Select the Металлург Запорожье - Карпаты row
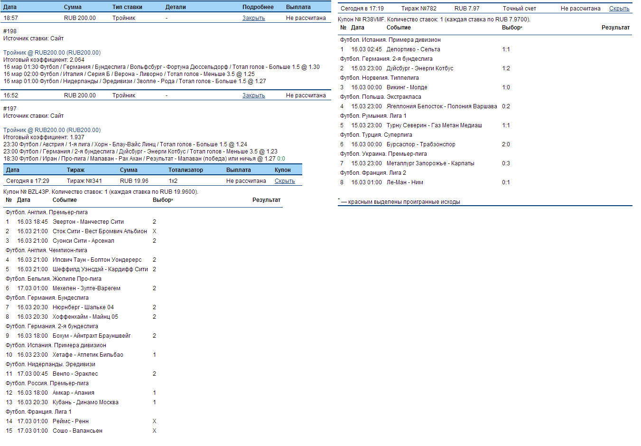The height and width of the screenshot is (446, 641). pyautogui.click(x=485, y=163)
